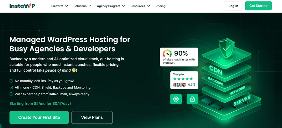
Task: Click the checkmark beside All in one CDN
Action: 11,87
